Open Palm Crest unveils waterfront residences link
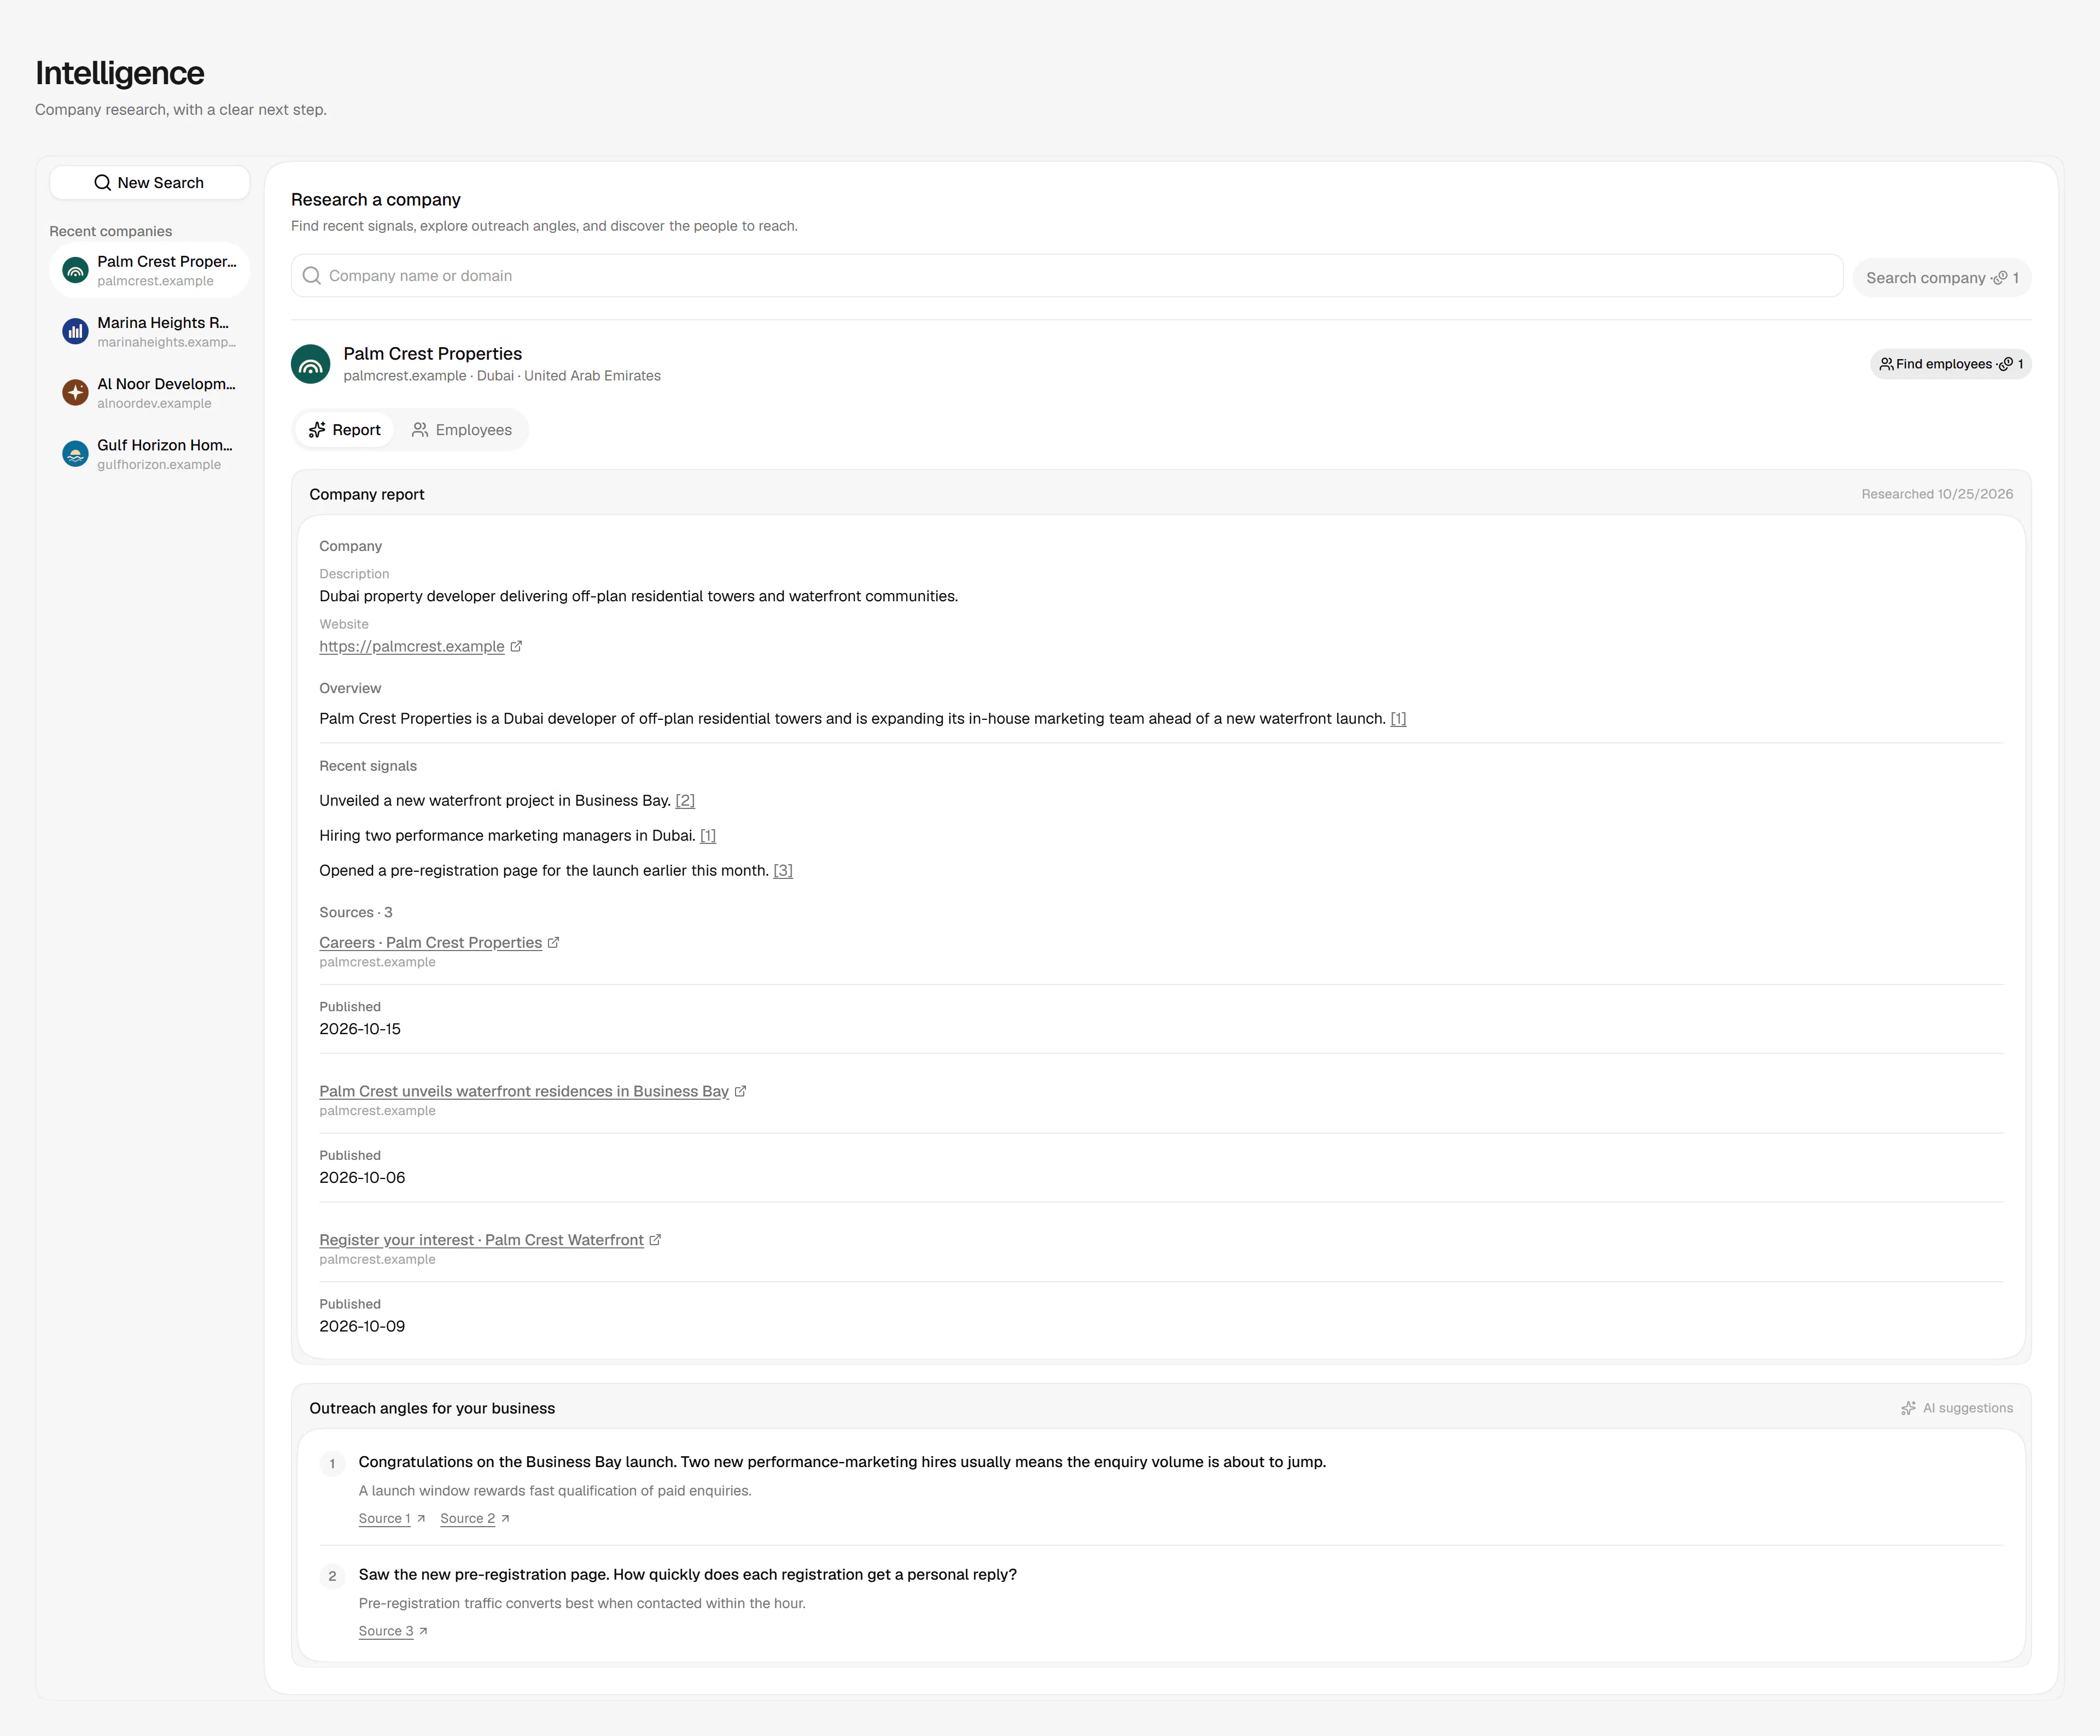2100x1736 pixels. (x=524, y=1092)
